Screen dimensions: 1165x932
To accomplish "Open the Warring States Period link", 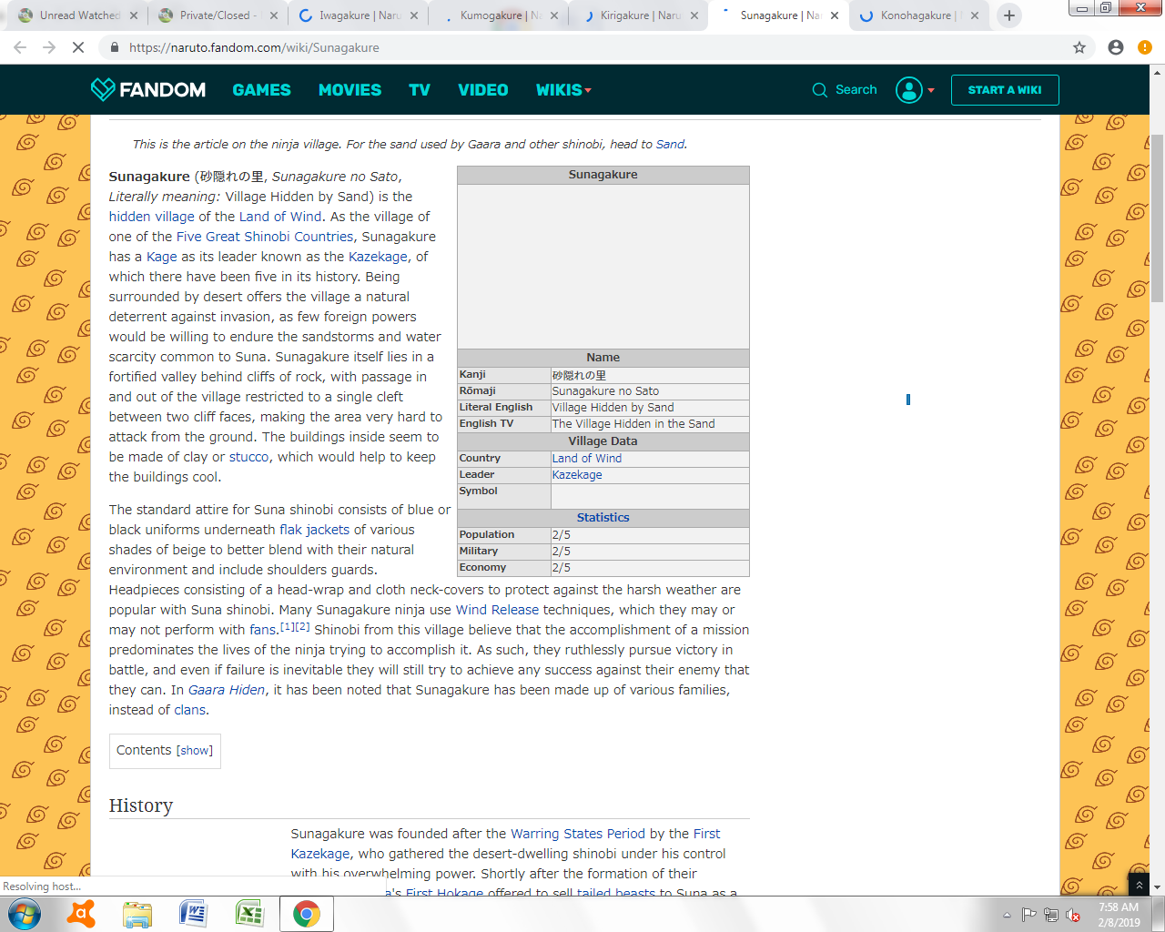I will (578, 834).
